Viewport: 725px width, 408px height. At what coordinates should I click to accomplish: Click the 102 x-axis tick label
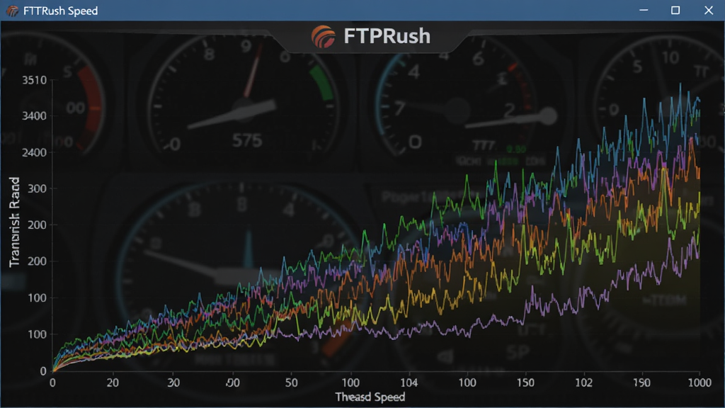click(584, 382)
